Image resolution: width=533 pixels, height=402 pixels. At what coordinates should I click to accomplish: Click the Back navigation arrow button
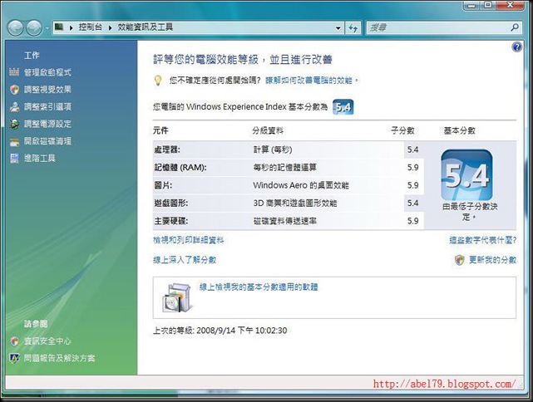coord(15,28)
